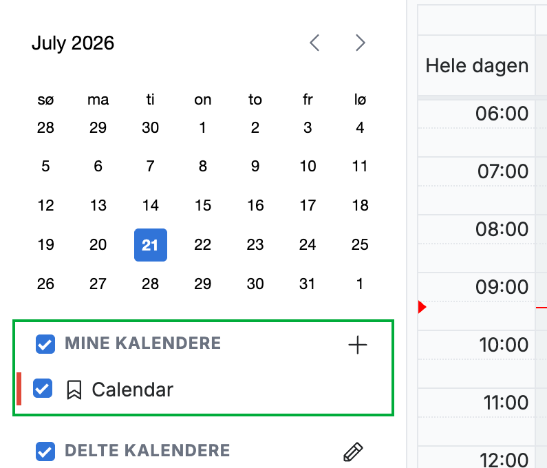The width and height of the screenshot is (547, 468).
Task: Uncheck the Delte Kalendere checkbox
Action: click(45, 451)
